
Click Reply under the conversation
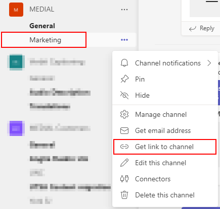click(202, 28)
